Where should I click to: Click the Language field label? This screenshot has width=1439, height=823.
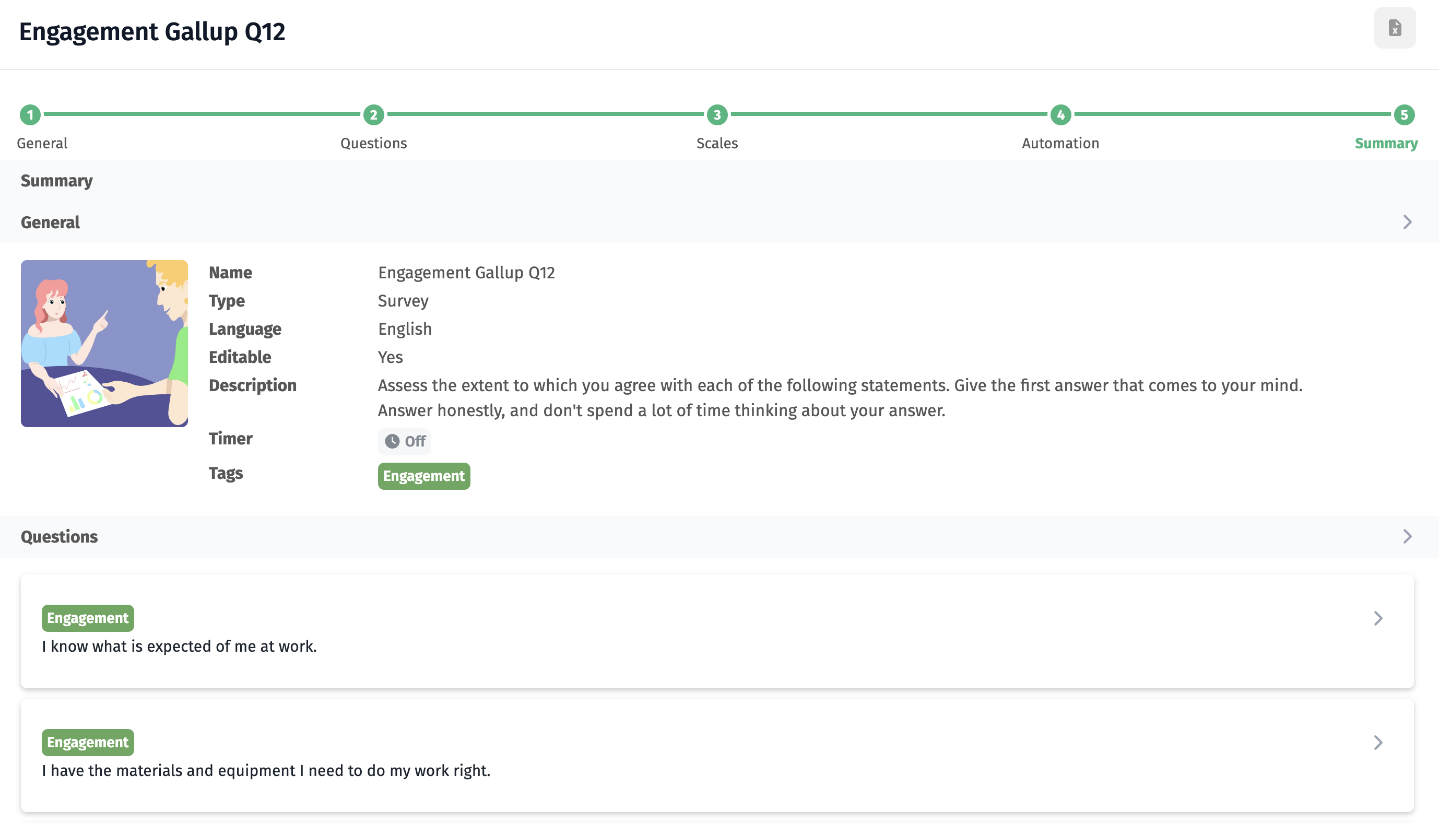coord(245,329)
